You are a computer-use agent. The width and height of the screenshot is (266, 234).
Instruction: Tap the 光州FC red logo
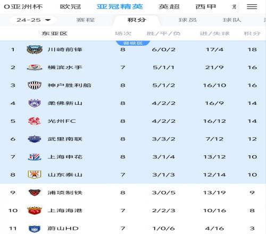(35, 121)
